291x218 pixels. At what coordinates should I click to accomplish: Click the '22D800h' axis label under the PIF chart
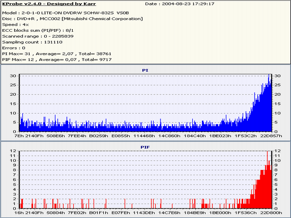click(271, 213)
